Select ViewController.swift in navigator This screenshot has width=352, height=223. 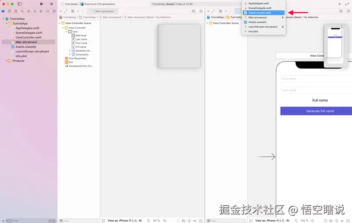[x=29, y=37]
